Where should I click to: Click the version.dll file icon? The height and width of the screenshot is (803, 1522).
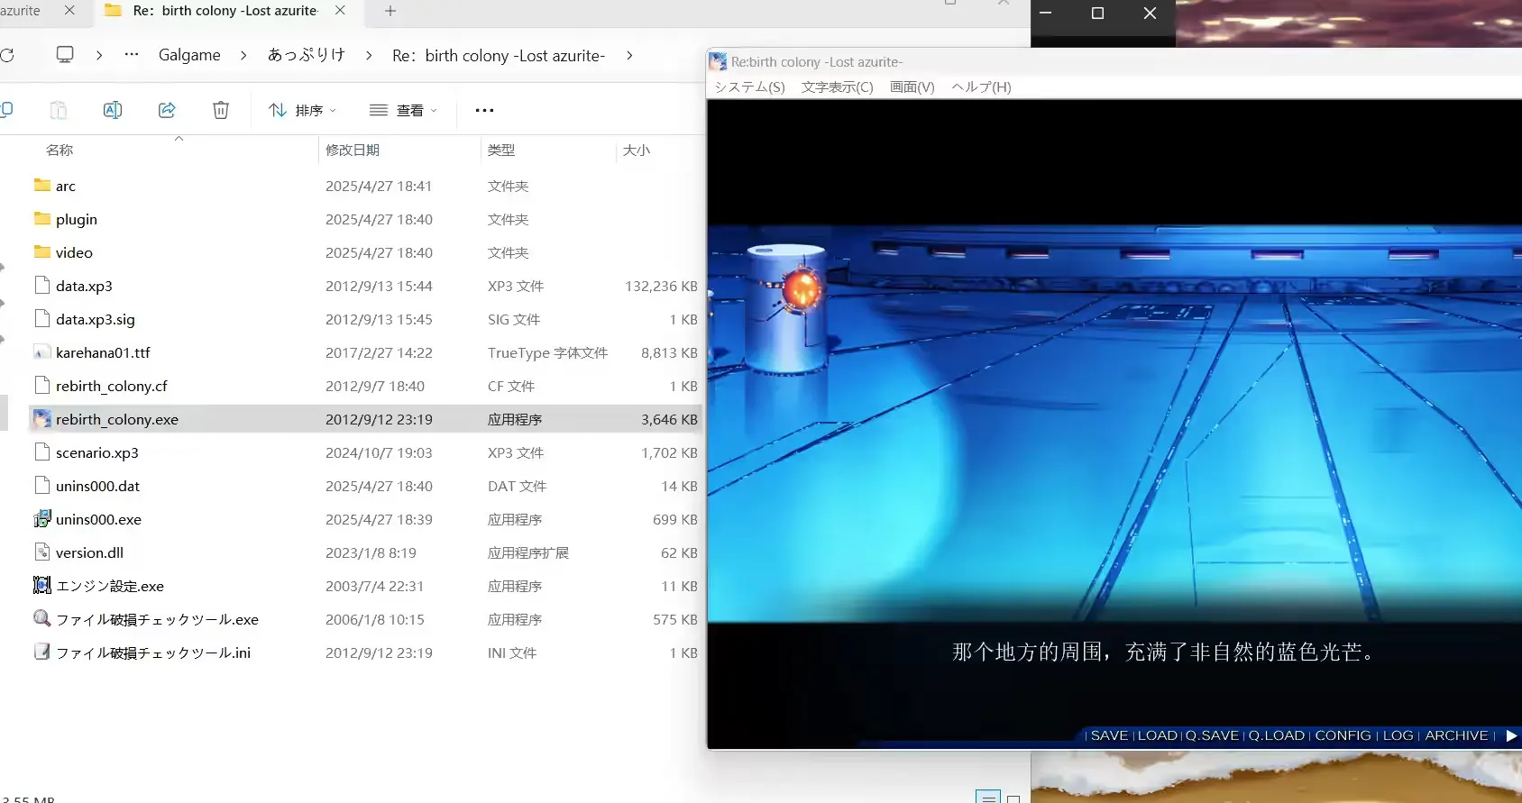coord(41,552)
